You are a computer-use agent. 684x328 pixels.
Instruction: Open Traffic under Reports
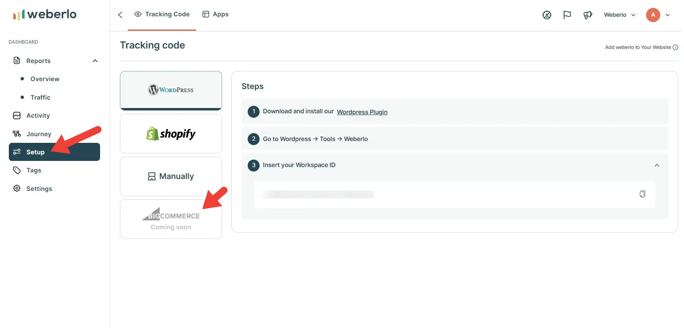point(41,97)
